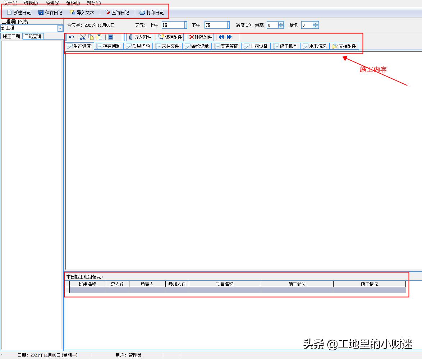Open the 帮助 menu
Screen dimensions: 422x359
pyautogui.click(x=94, y=3)
